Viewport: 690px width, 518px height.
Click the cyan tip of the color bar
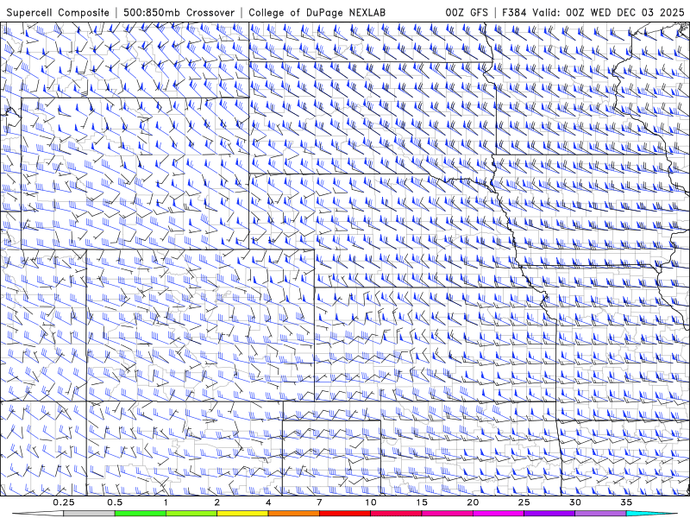point(651,514)
